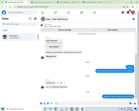Click Buyer details button
139x111 pixels.
[54, 47]
